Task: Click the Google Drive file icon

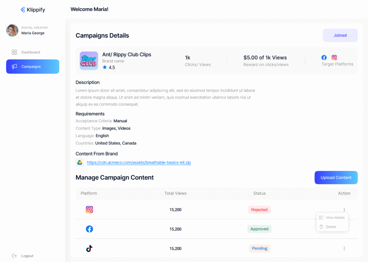Action: click(80, 162)
